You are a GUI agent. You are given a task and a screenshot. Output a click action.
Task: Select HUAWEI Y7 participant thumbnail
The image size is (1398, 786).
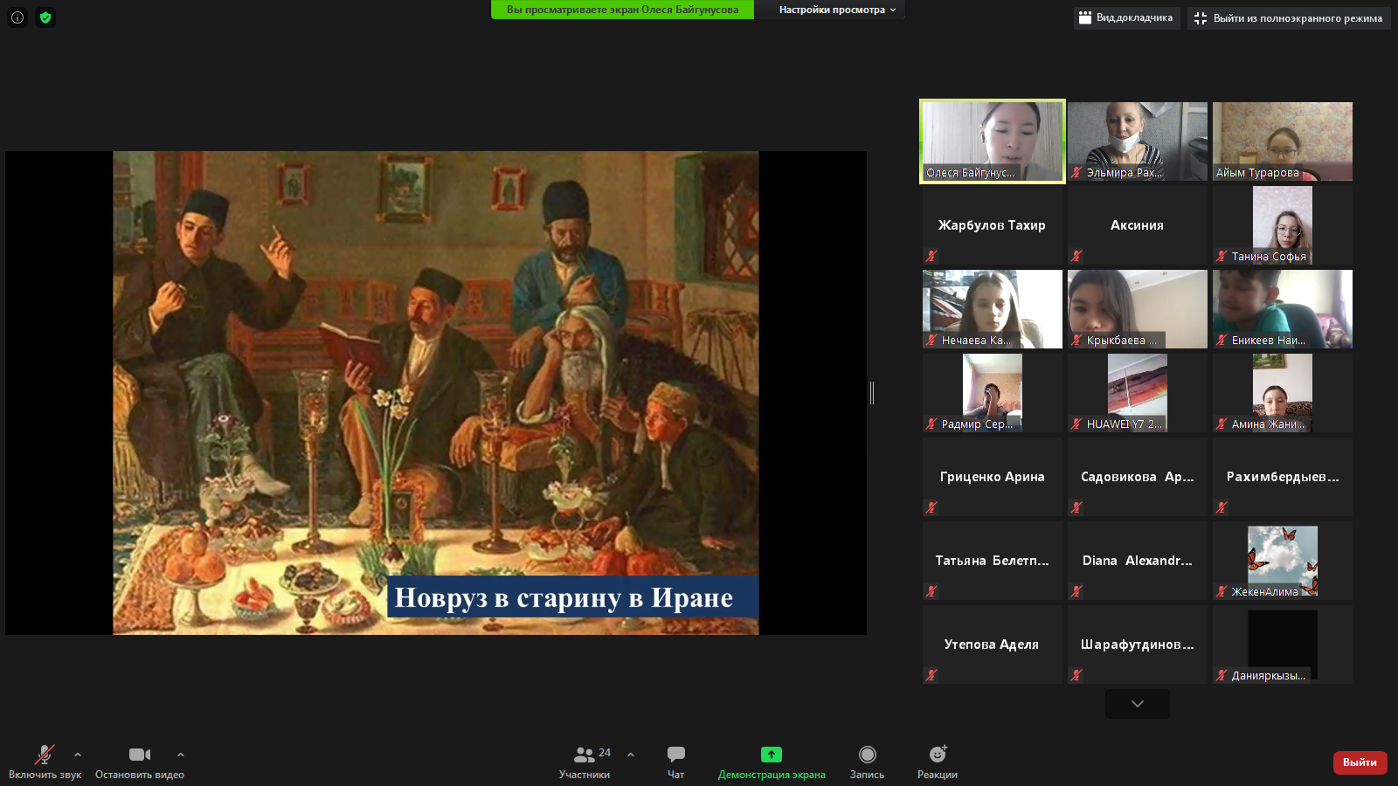[1138, 393]
